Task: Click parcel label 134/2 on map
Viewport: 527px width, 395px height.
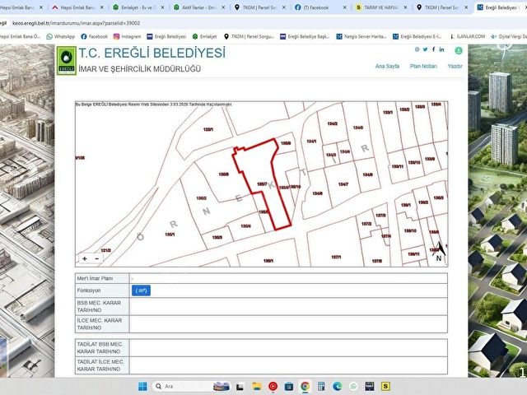Action: (x=333, y=123)
